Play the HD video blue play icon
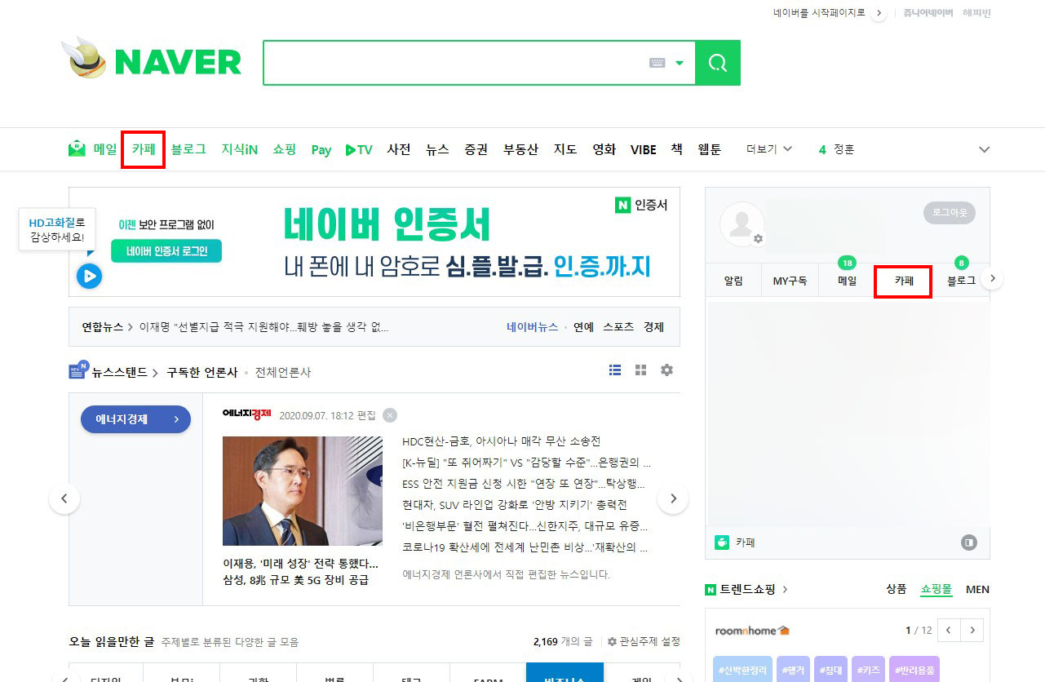Screen dimensions: 1045x682 coord(89,277)
